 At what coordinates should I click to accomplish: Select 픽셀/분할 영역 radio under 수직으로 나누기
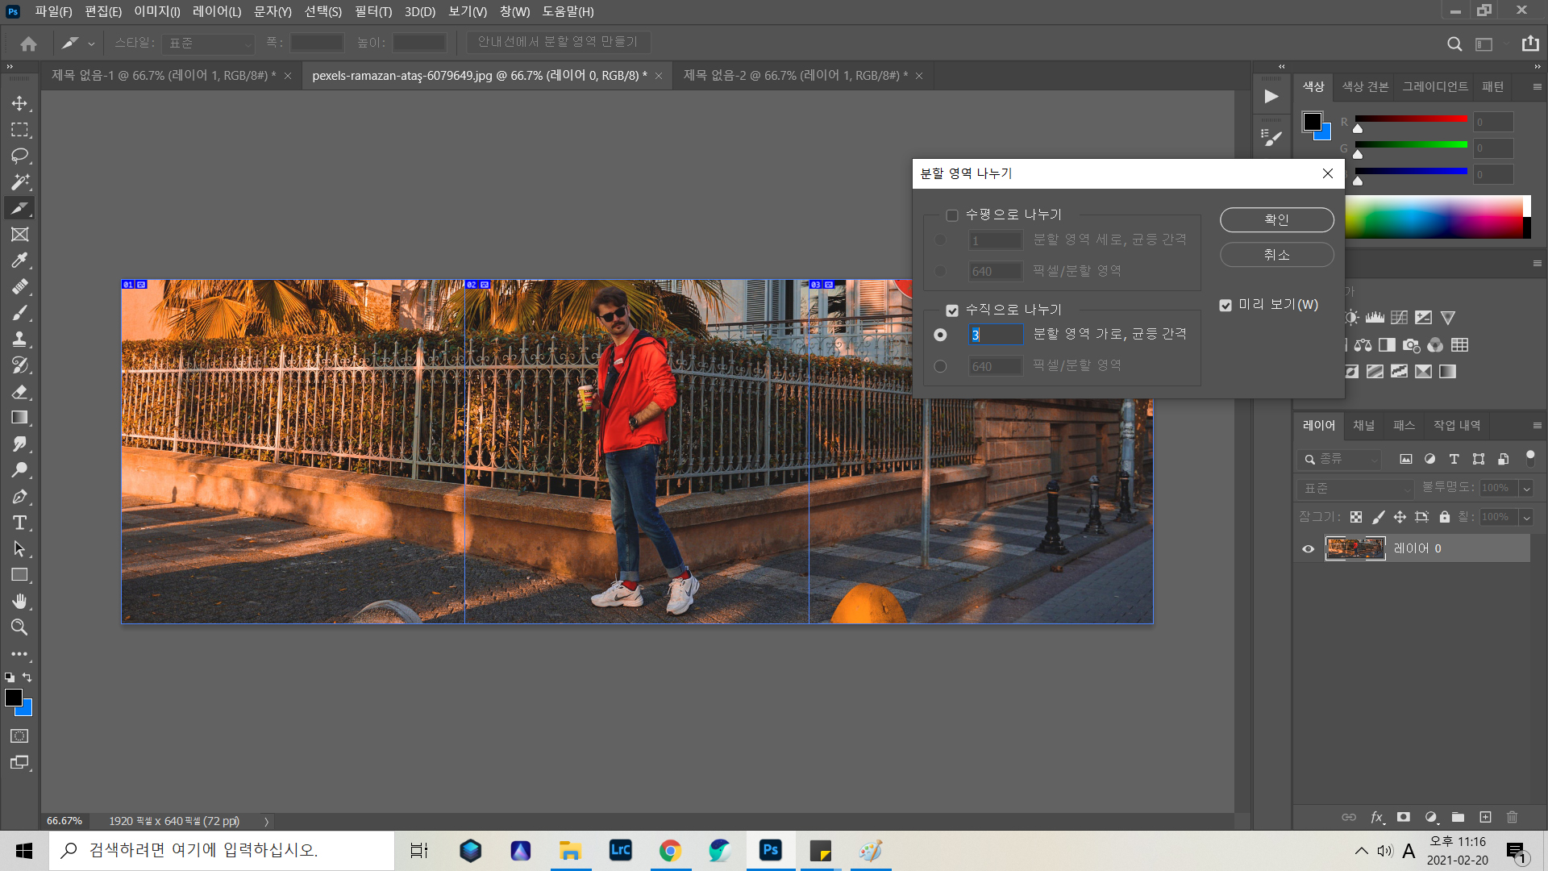pos(940,366)
